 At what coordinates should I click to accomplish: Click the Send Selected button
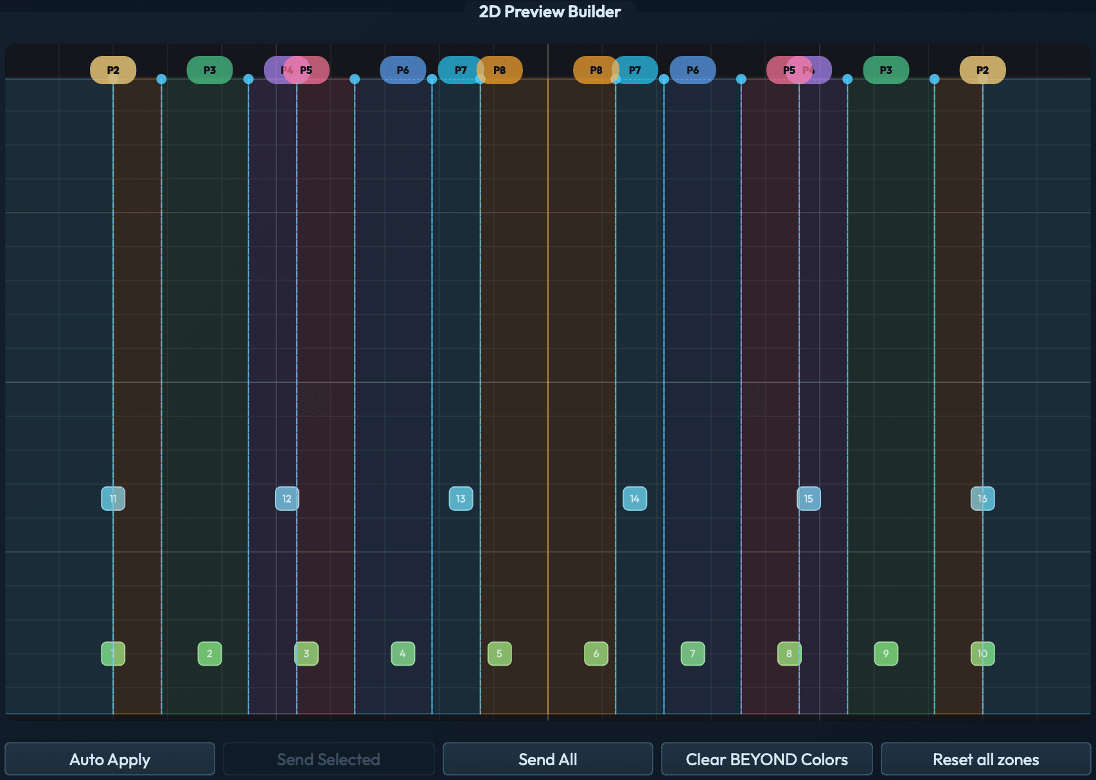point(328,759)
